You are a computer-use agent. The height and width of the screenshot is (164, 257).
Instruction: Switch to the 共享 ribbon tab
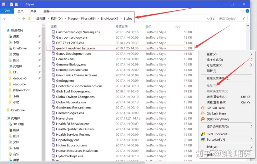click(x=34, y=11)
